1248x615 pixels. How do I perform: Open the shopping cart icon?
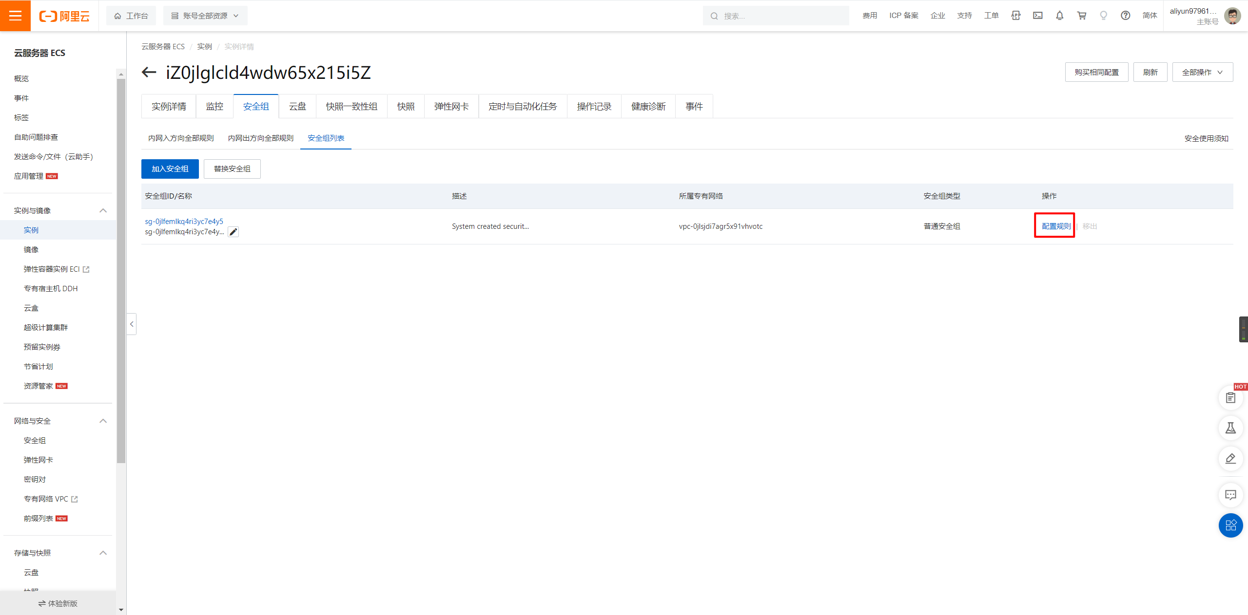click(1082, 16)
